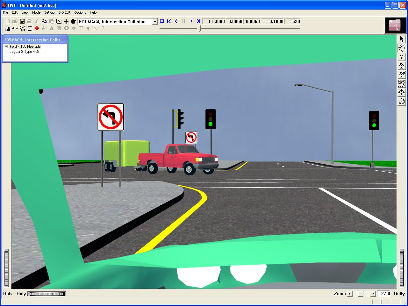Select Jaguar S-Type 4-Dr in tree
408x306 pixels.
pos(25,52)
